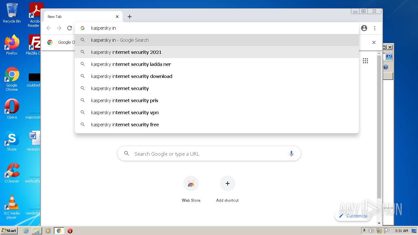Open the Opera desktop icon

[12, 109]
